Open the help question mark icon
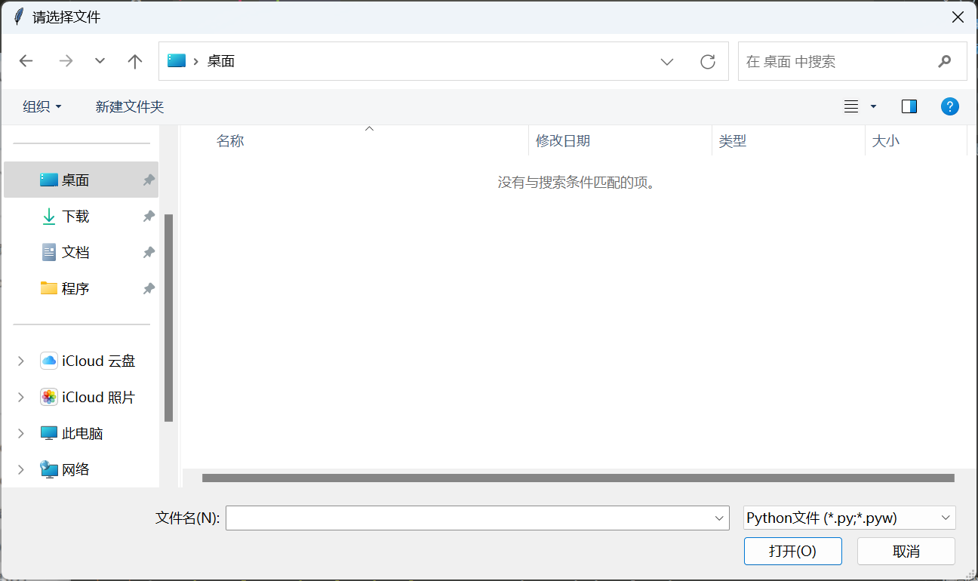This screenshot has width=978, height=581. [x=949, y=106]
